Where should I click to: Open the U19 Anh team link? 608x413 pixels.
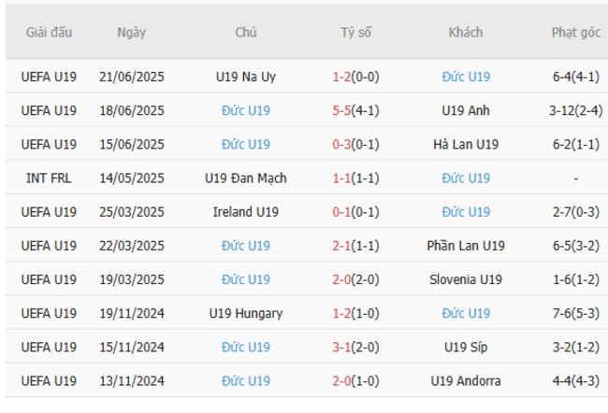click(466, 110)
